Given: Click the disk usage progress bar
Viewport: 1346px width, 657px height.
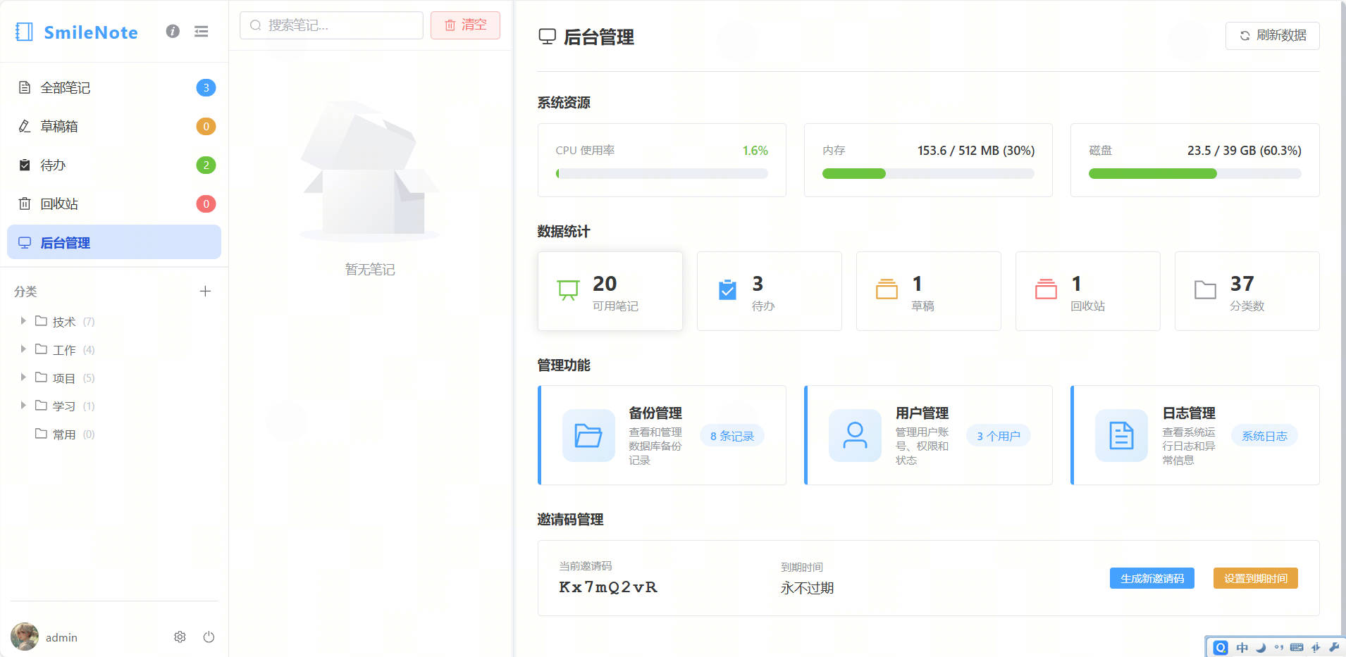Looking at the screenshot, I should [x=1195, y=173].
